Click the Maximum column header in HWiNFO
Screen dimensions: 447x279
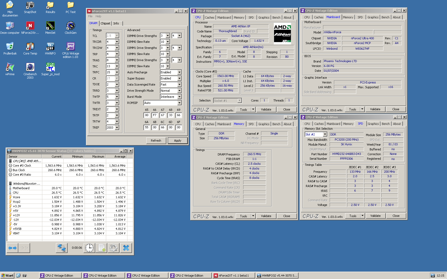95,157
